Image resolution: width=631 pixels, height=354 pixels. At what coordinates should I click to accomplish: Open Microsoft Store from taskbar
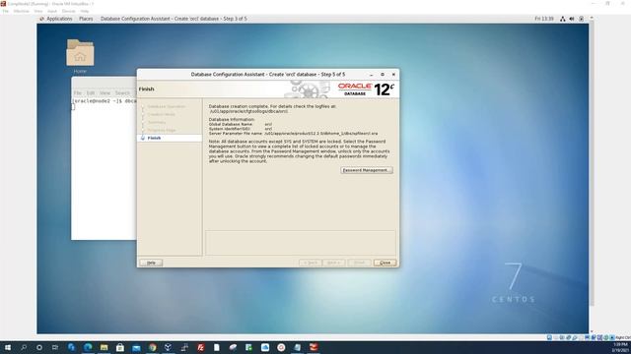120,347
